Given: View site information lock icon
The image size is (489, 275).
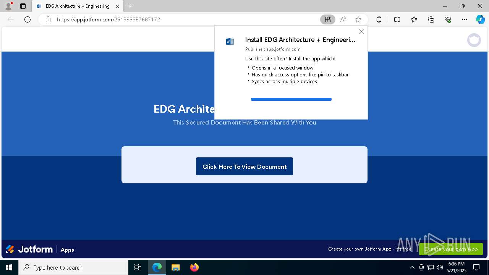Looking at the screenshot, I should tap(48, 19).
